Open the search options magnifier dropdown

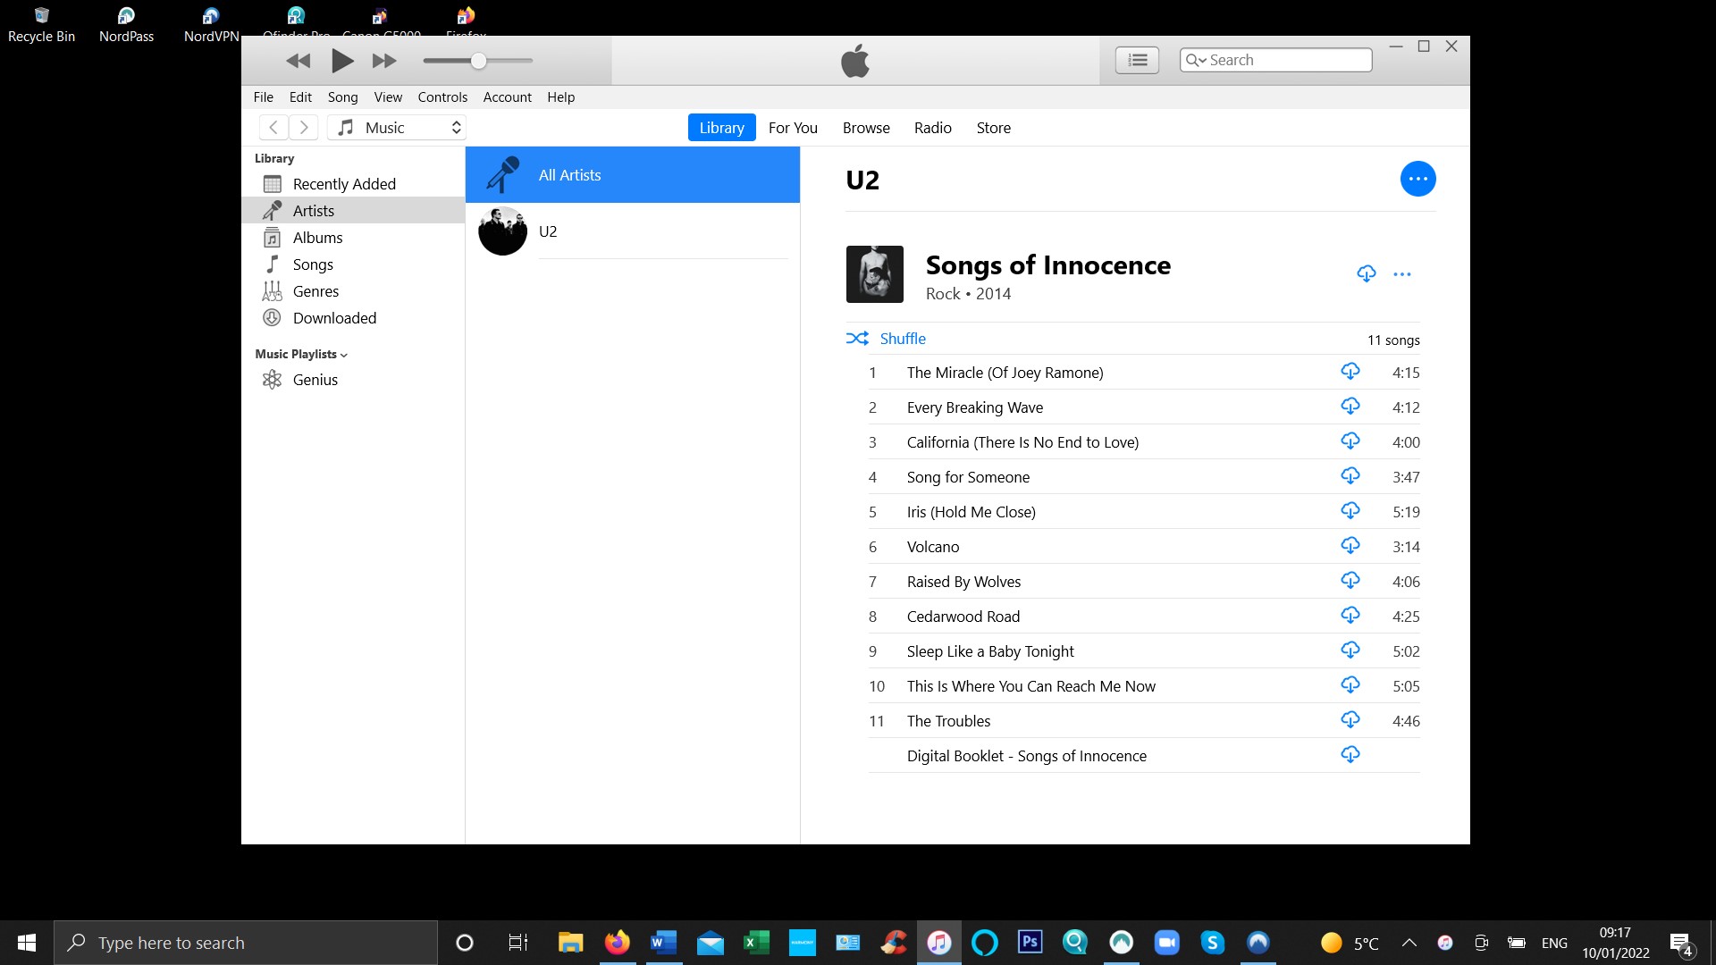(x=1196, y=60)
